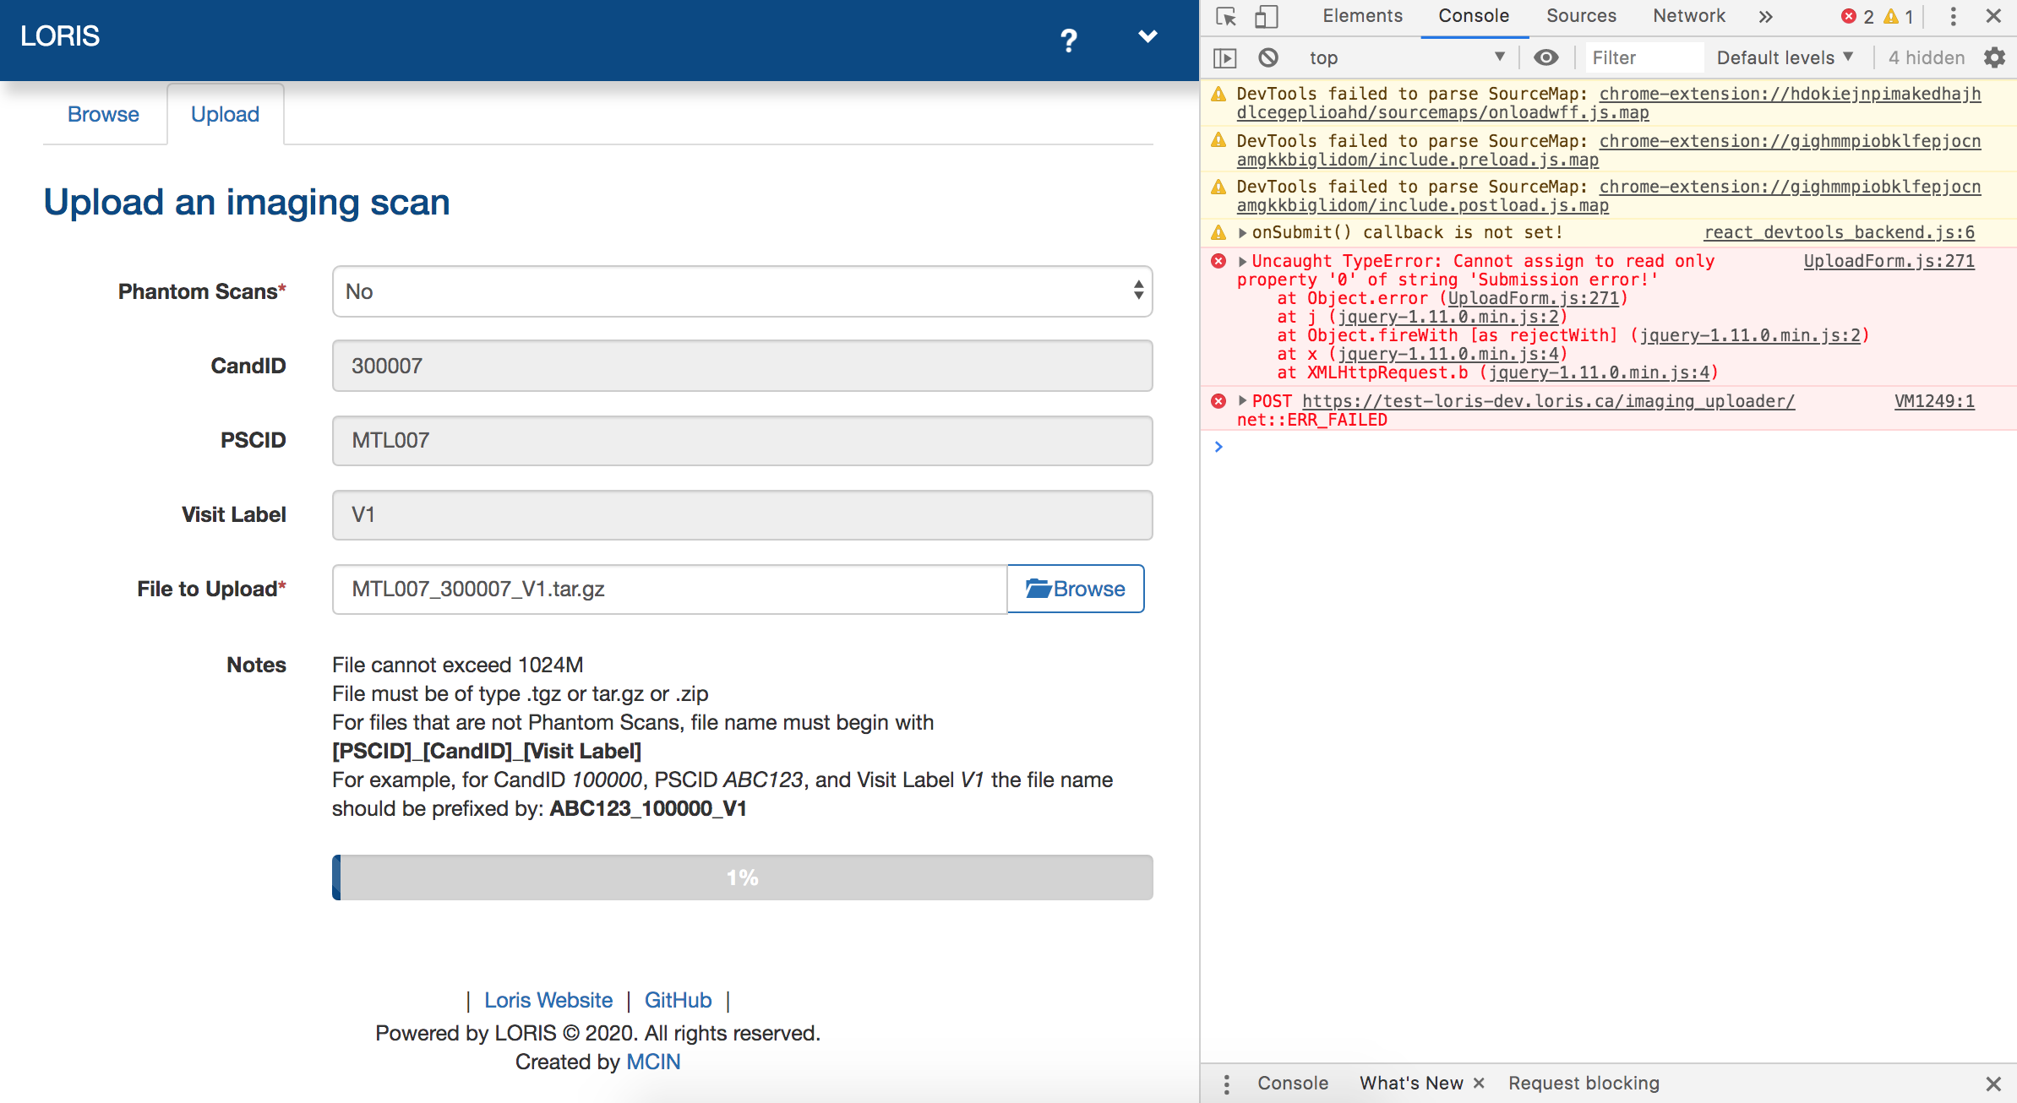Select the Browse tab in LORIS
The width and height of the screenshot is (2017, 1103).
point(103,114)
